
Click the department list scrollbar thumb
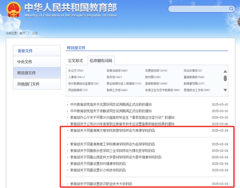click(x=225, y=78)
